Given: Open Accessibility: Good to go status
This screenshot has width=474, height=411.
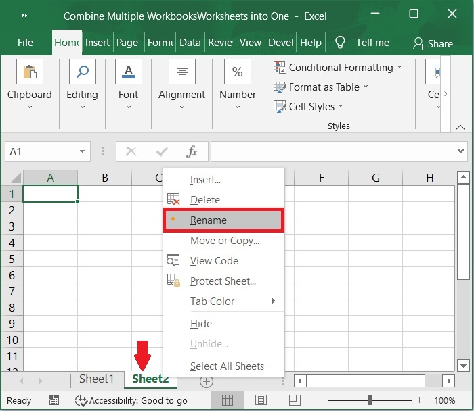Looking at the screenshot, I should pos(131,400).
